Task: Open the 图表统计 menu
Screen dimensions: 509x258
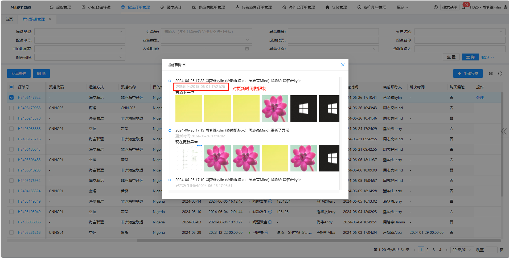Action: tap(171, 7)
